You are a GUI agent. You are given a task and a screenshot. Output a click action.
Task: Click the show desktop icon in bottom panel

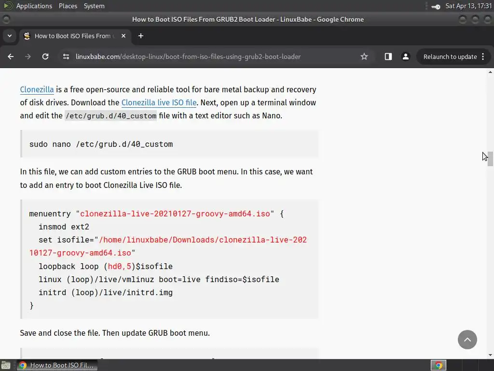(x=6, y=365)
